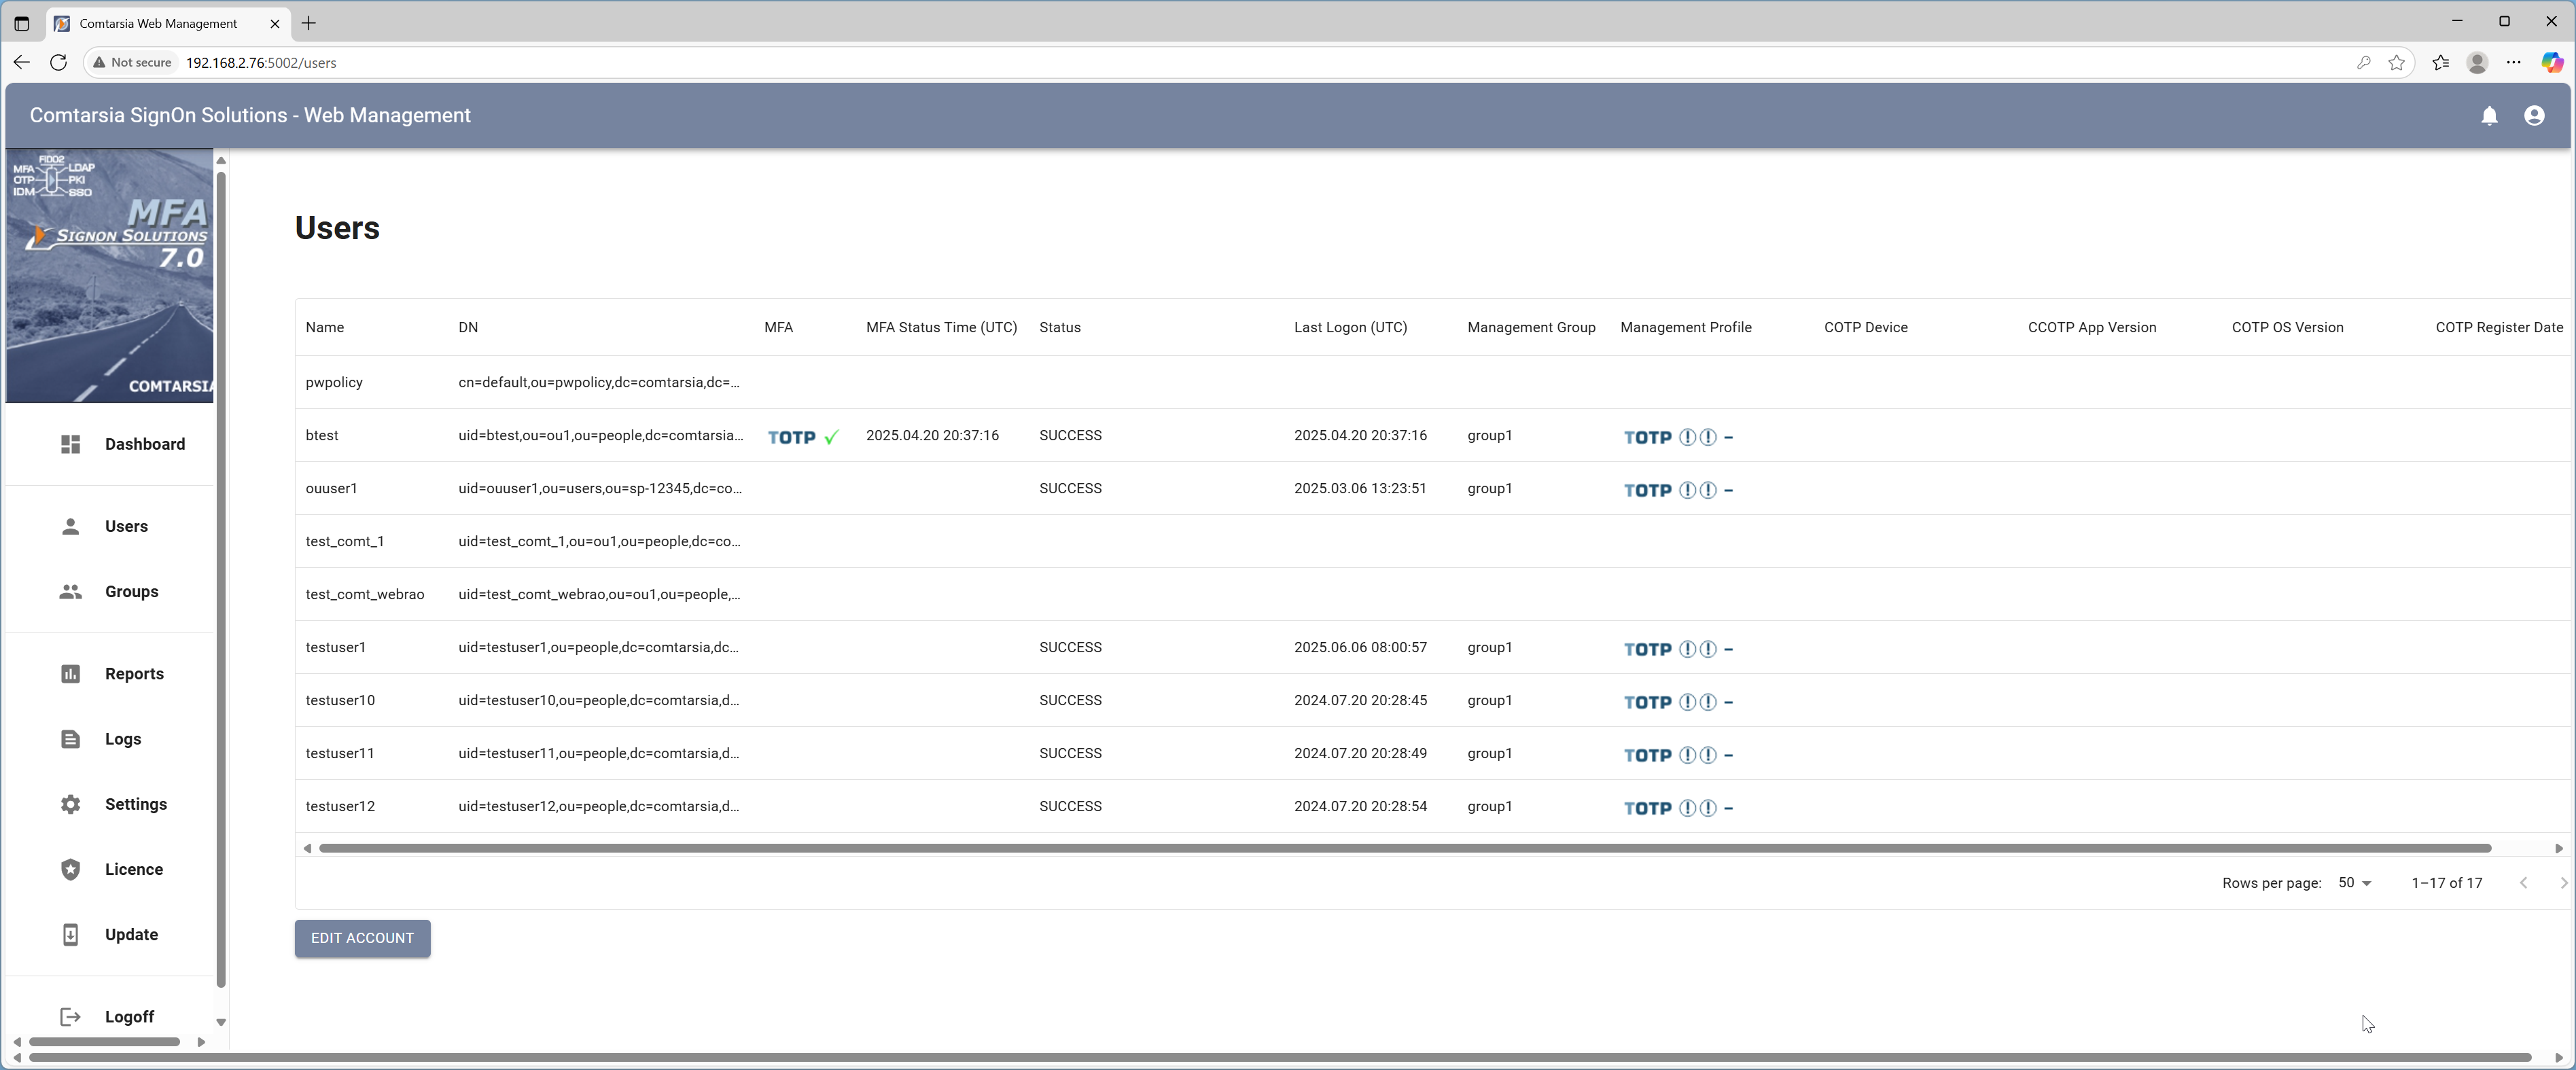Click Logoff at the sidebar bottom

[129, 1016]
